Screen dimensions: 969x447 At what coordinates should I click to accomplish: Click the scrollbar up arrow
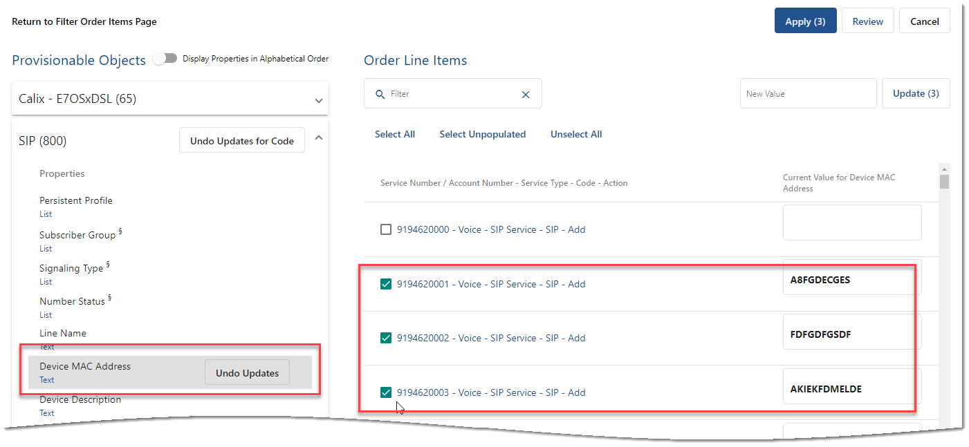(944, 169)
